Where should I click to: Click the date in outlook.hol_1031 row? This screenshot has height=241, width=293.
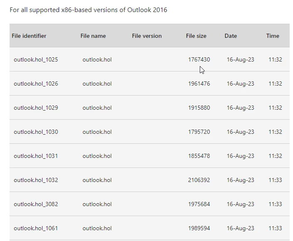pos(241,156)
